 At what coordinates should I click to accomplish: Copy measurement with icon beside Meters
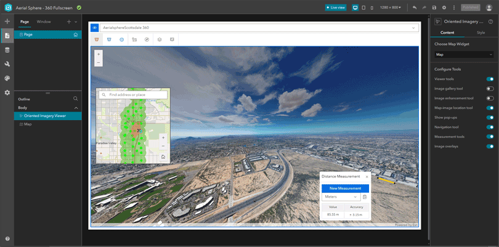[x=365, y=197]
